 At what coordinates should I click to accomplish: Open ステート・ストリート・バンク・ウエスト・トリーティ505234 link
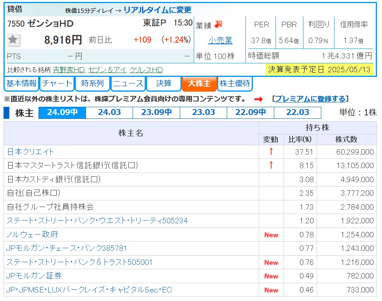97,221
